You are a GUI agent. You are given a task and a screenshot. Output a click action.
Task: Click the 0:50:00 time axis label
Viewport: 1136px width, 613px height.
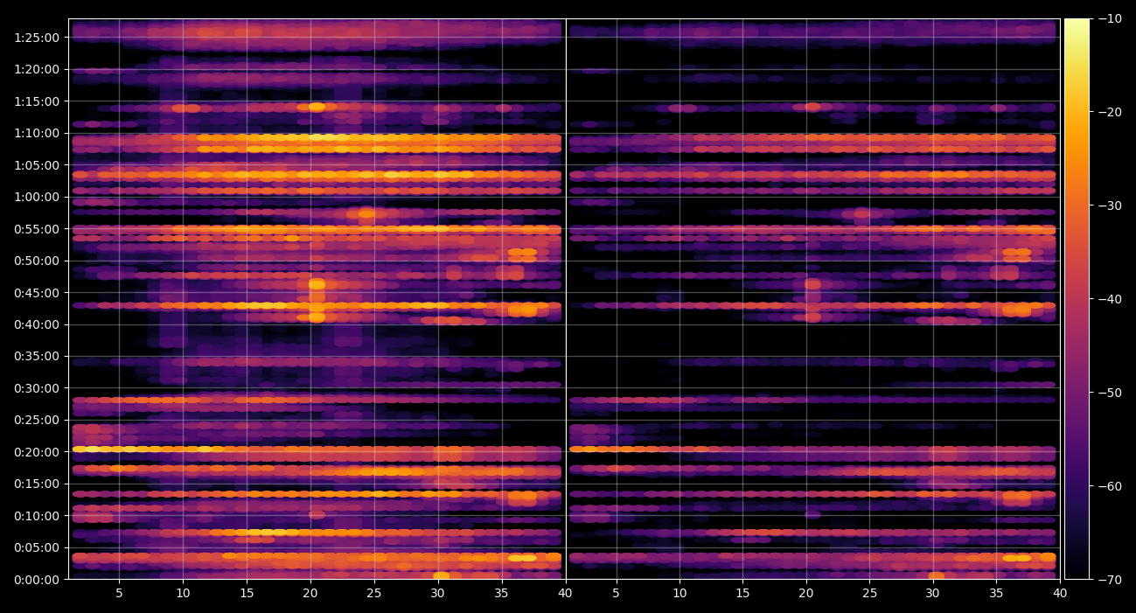(x=37, y=261)
